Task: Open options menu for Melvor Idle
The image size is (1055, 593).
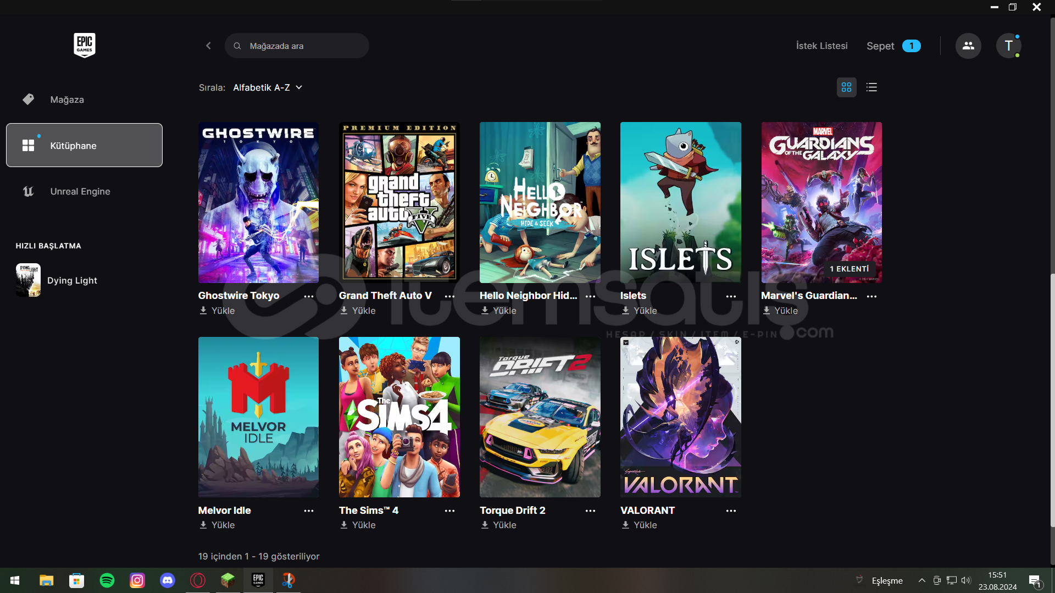Action: coord(309,511)
